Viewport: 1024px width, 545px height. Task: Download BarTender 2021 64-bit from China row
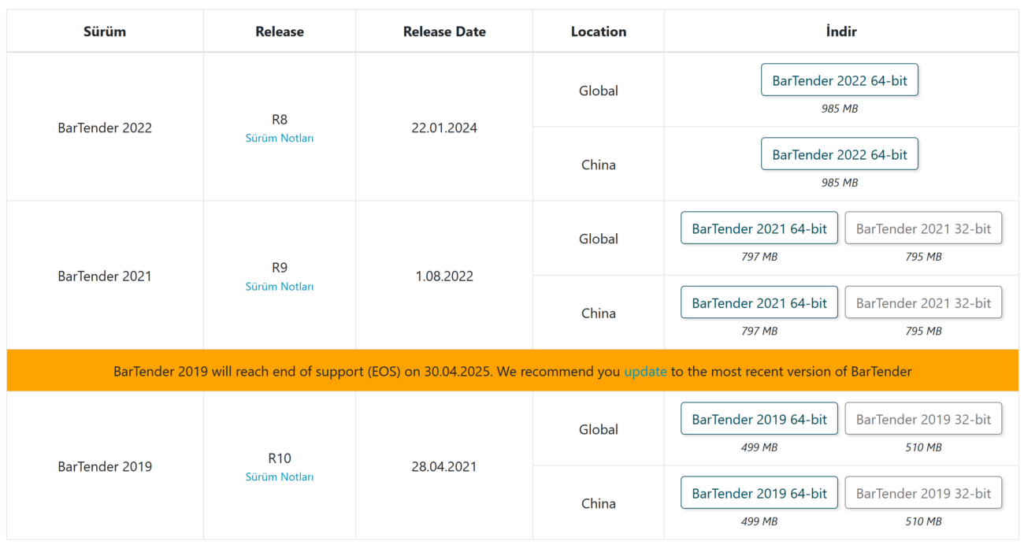[x=759, y=302]
